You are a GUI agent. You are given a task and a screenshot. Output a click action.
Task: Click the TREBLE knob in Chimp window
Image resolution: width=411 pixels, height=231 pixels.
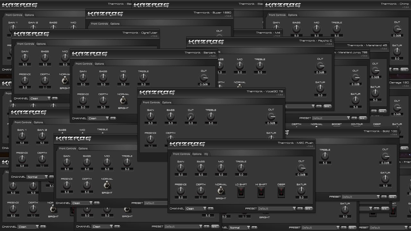point(337,29)
